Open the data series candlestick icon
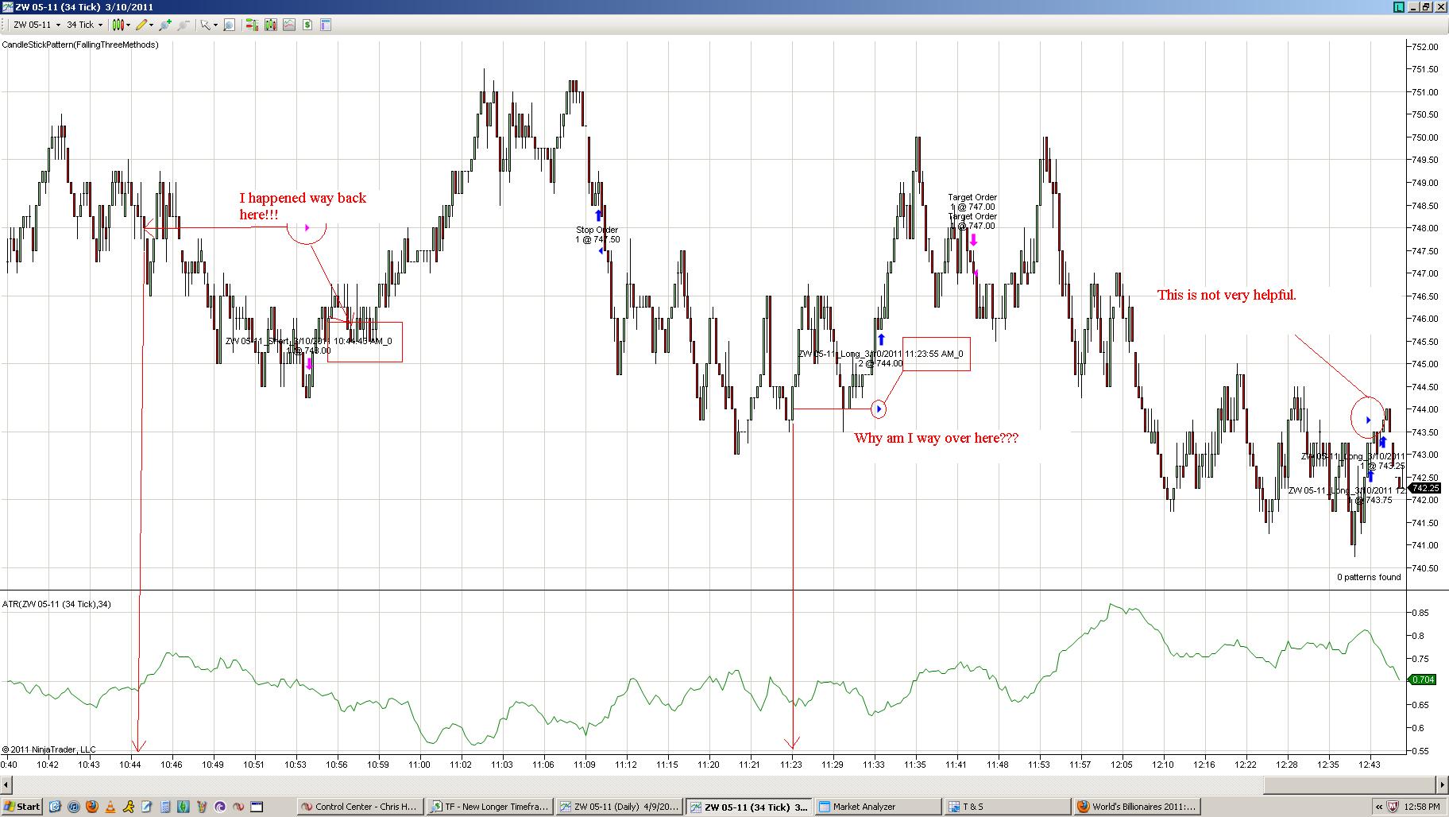Viewport: 1449px width, 817px height. [270, 25]
